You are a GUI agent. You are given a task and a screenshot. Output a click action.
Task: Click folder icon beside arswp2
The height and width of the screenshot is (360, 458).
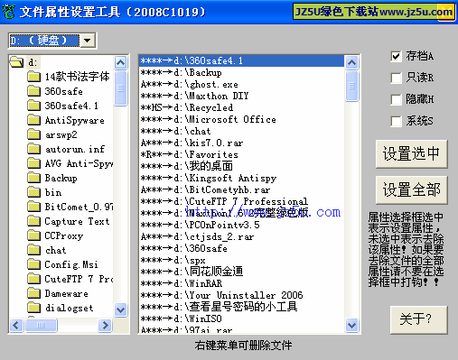point(33,134)
